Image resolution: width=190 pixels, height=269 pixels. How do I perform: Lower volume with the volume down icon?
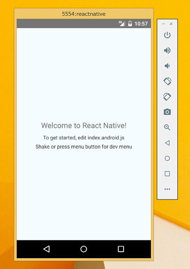point(167,66)
